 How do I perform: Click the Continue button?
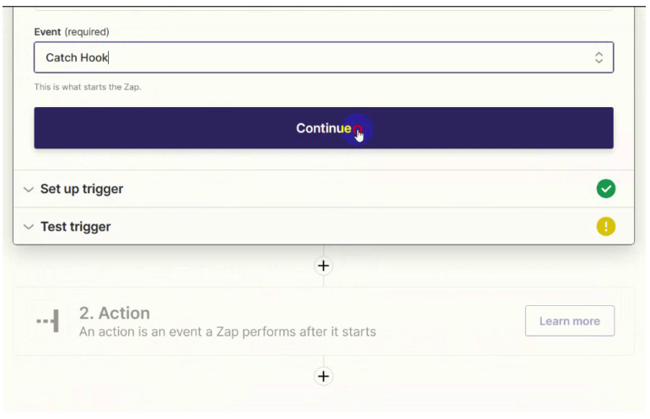coord(324,128)
